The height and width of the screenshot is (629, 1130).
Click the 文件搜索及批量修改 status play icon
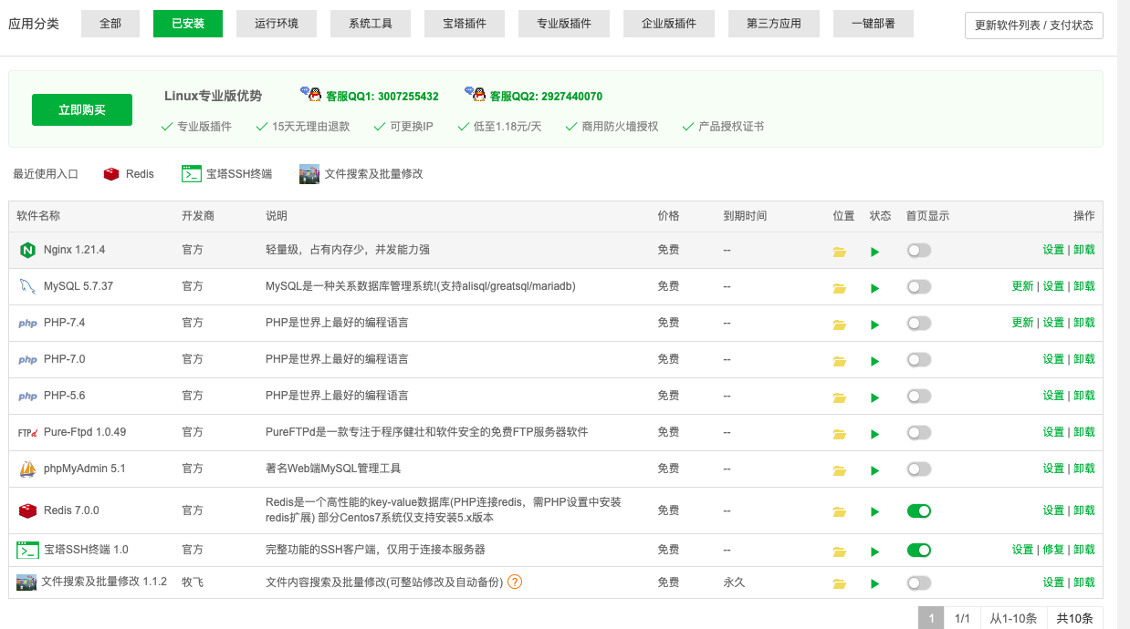click(x=875, y=583)
